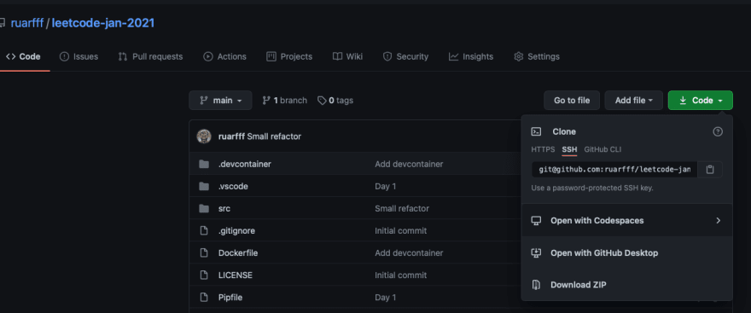View the 0 tags link
This screenshot has width=751, height=313.
335,101
